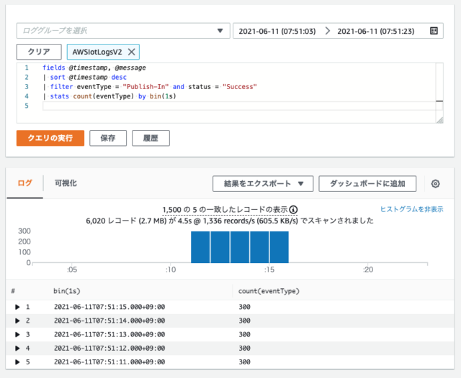Click the end time 07:51:23 field

[x=375, y=31]
